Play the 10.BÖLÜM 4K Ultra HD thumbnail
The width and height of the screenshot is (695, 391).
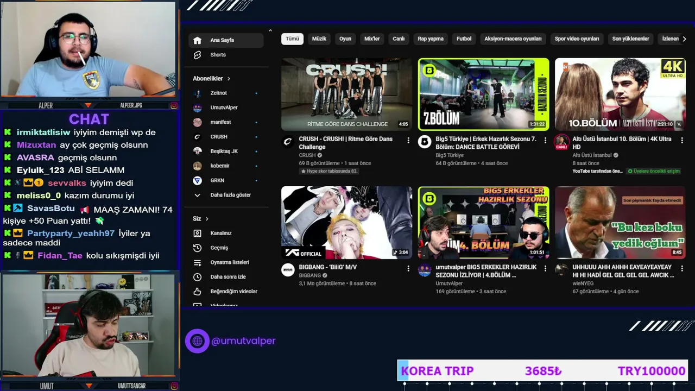620,94
